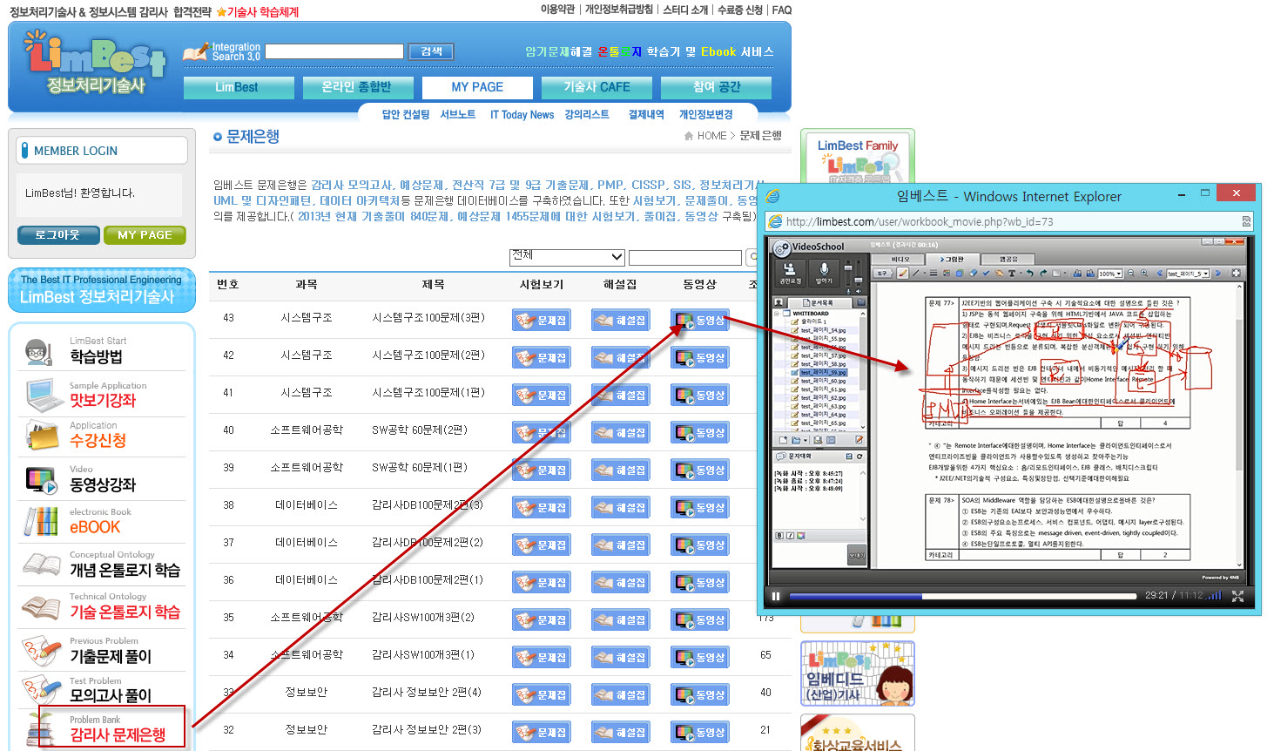Select the checkmark stamp tool
The height and width of the screenshot is (751, 1274).
click(986, 274)
